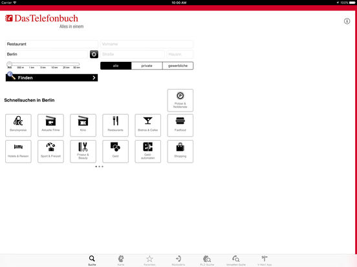Open the Benzinpreise quick search tile
This screenshot has height=267, width=357.
pos(18,125)
